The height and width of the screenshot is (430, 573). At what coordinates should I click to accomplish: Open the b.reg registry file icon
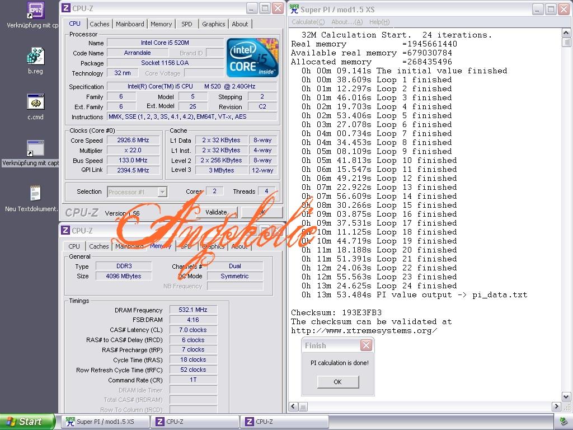coord(35,56)
